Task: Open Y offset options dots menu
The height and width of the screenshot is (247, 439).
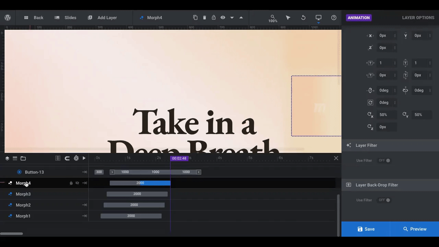Action: click(430, 36)
